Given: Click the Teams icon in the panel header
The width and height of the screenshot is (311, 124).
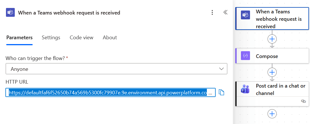Looking at the screenshot, I should (10, 13).
